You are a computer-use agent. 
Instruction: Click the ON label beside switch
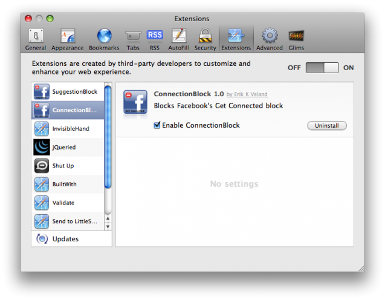click(348, 68)
